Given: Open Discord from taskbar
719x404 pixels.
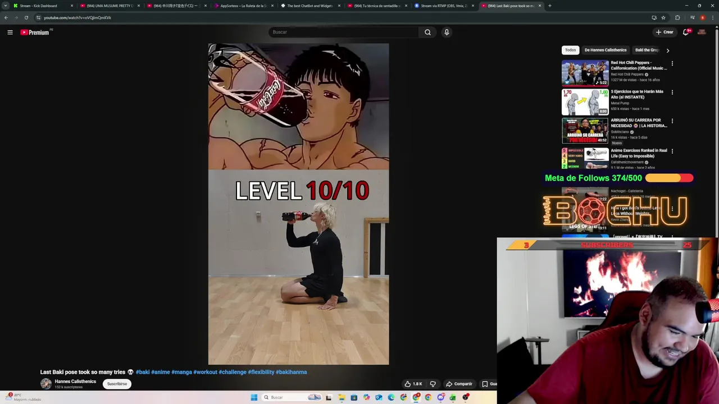Looking at the screenshot, I should 441,397.
